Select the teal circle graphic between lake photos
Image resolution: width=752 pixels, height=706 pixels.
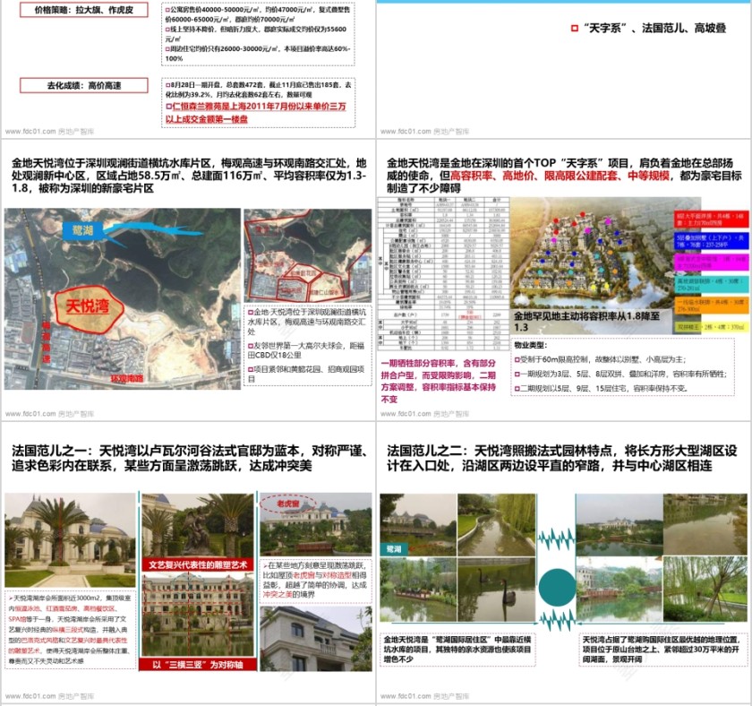click(557, 586)
